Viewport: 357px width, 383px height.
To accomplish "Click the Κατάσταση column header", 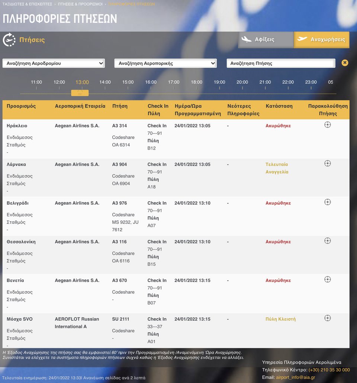I will coord(279,106).
